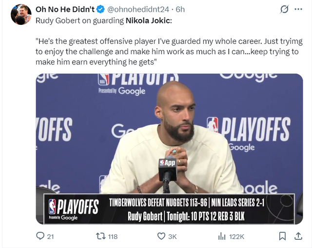Click the reply speech bubble icon
312x248 pixels.
click(x=40, y=236)
